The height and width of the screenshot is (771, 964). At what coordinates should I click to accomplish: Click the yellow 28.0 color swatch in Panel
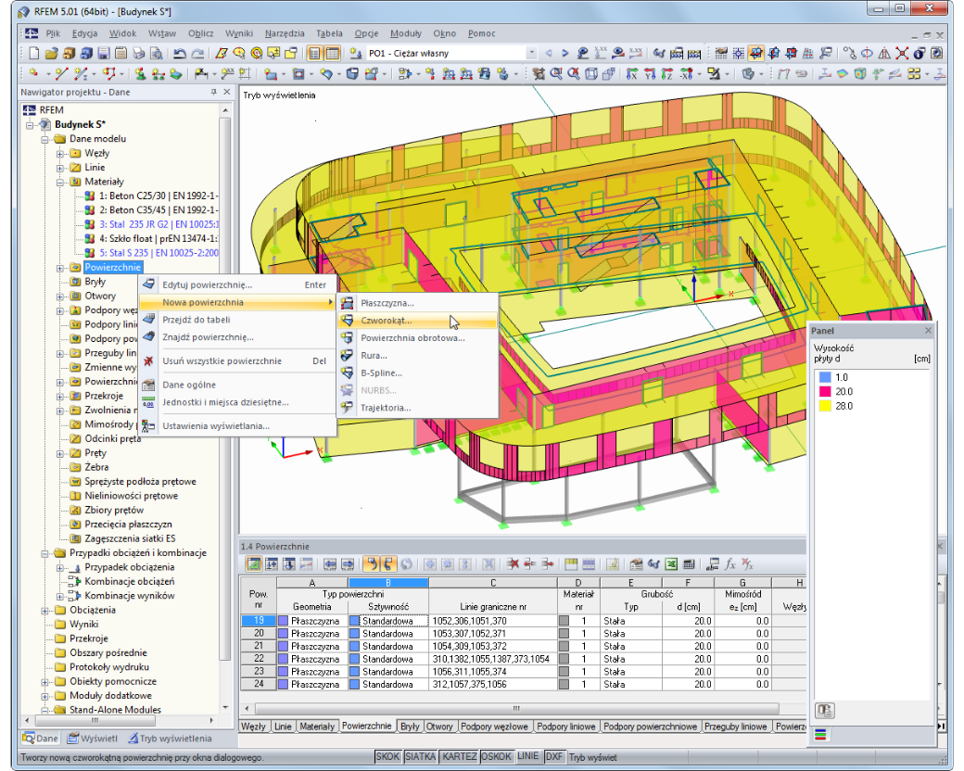click(825, 405)
